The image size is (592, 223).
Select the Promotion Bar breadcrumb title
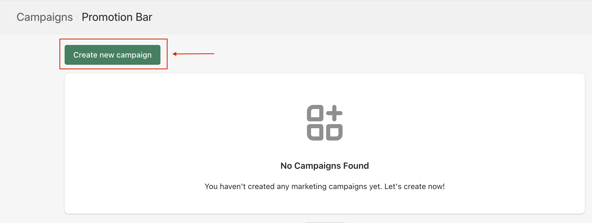tap(117, 17)
